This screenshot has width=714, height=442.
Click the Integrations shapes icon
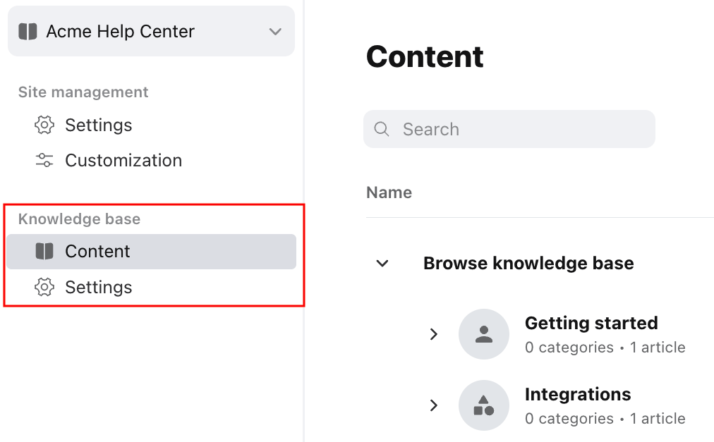click(483, 405)
